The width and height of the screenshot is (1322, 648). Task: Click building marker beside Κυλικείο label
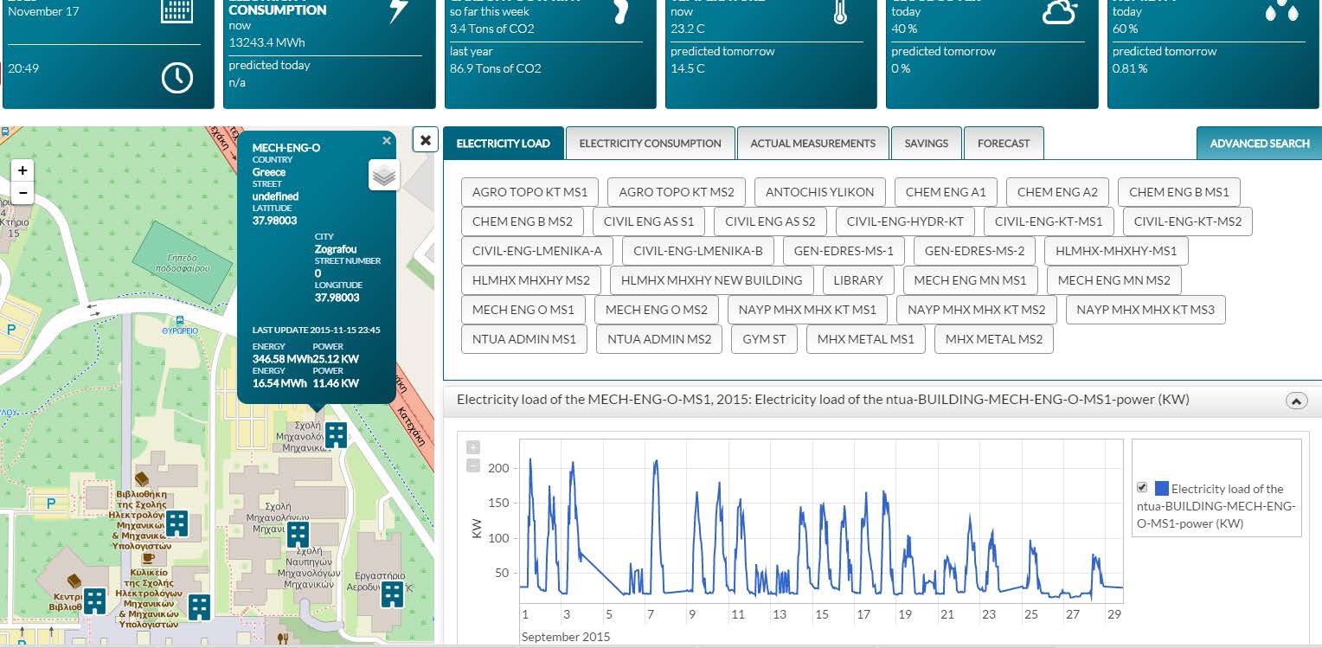click(199, 606)
